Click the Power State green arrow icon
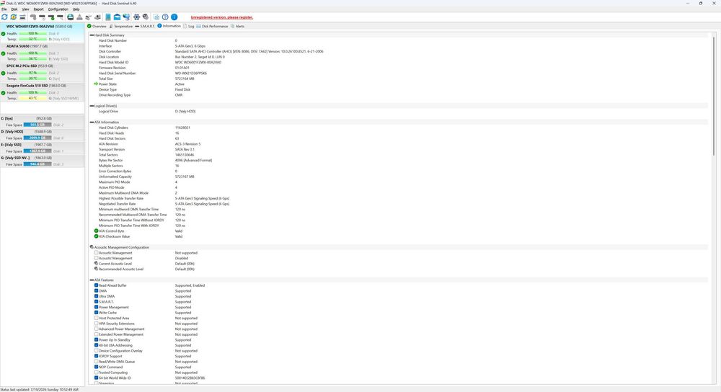Viewport: 721px width, 392px height. [x=96, y=84]
